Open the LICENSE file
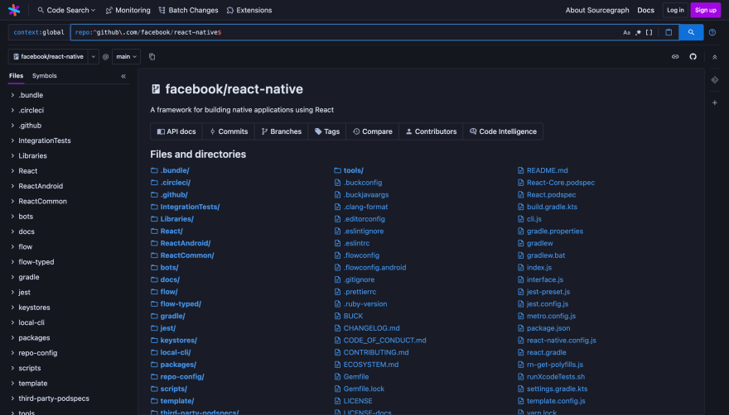Viewport: 729px width, 415px height. click(x=358, y=401)
